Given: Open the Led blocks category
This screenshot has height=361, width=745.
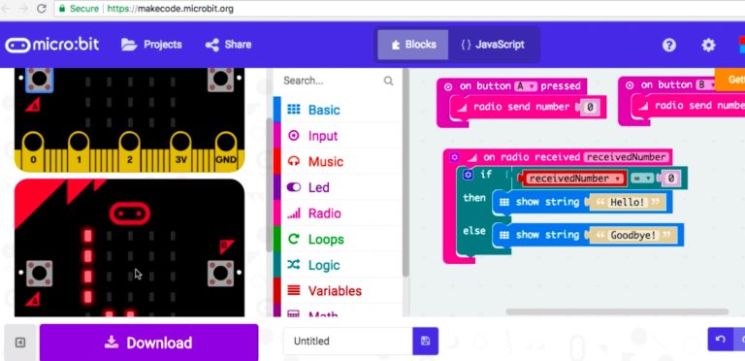Looking at the screenshot, I should click(x=338, y=187).
